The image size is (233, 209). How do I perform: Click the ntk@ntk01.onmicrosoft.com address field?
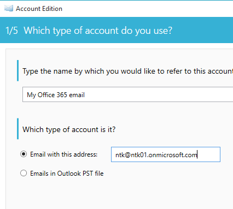(166, 154)
